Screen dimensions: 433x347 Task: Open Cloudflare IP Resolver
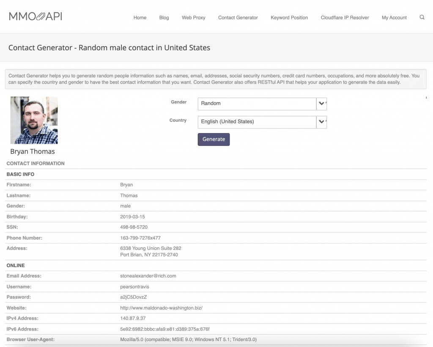click(345, 18)
